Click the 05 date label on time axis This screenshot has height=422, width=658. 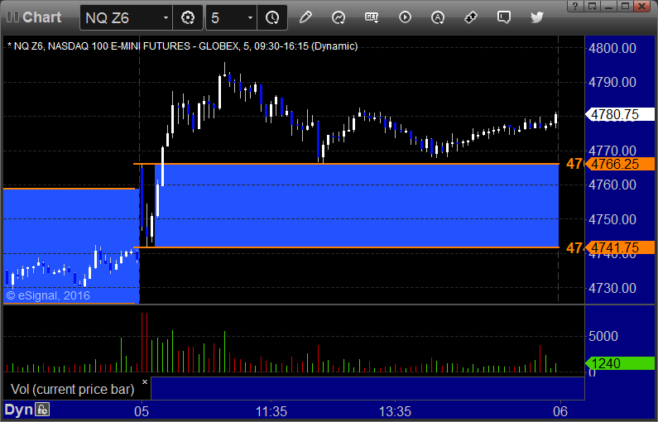pos(142,411)
